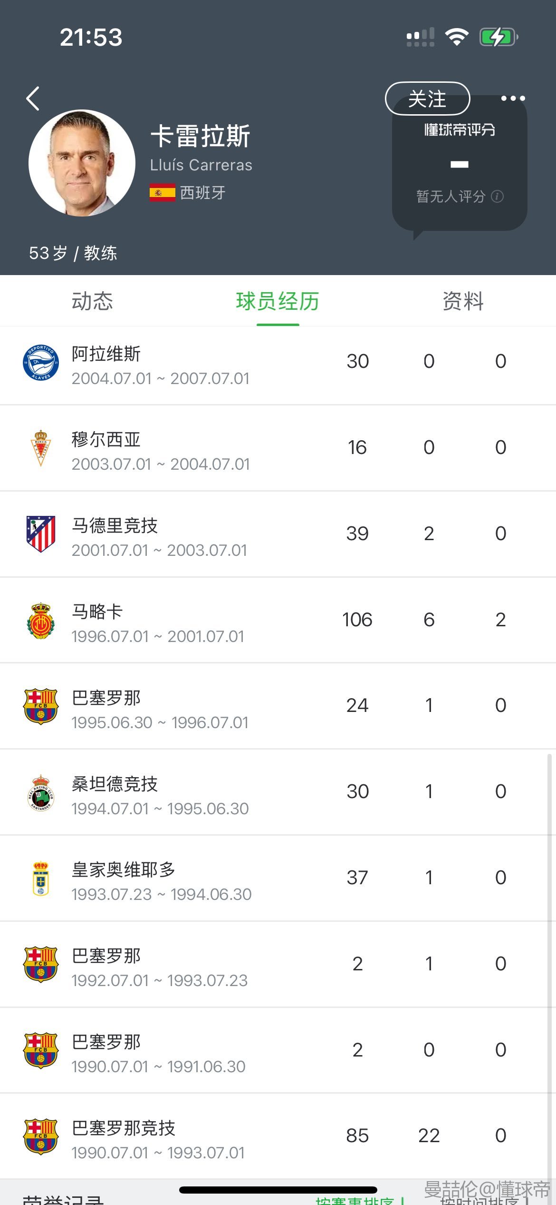This screenshot has width=556, height=1205.
Task: Switch to the 动态 tab
Action: point(92,301)
